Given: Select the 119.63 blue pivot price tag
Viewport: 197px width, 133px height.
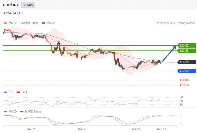Looking at the screenshot, I should point(186,71).
